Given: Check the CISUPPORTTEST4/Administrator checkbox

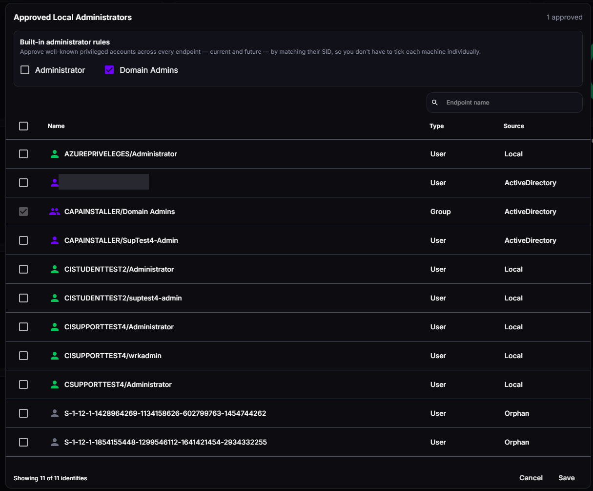Looking at the screenshot, I should (x=23, y=327).
